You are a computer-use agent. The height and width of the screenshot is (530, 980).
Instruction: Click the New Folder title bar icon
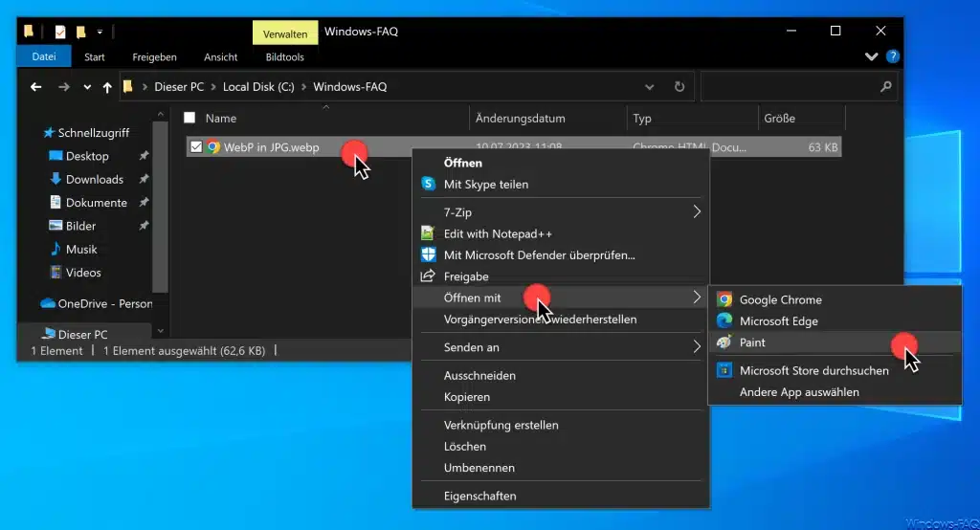click(x=80, y=32)
